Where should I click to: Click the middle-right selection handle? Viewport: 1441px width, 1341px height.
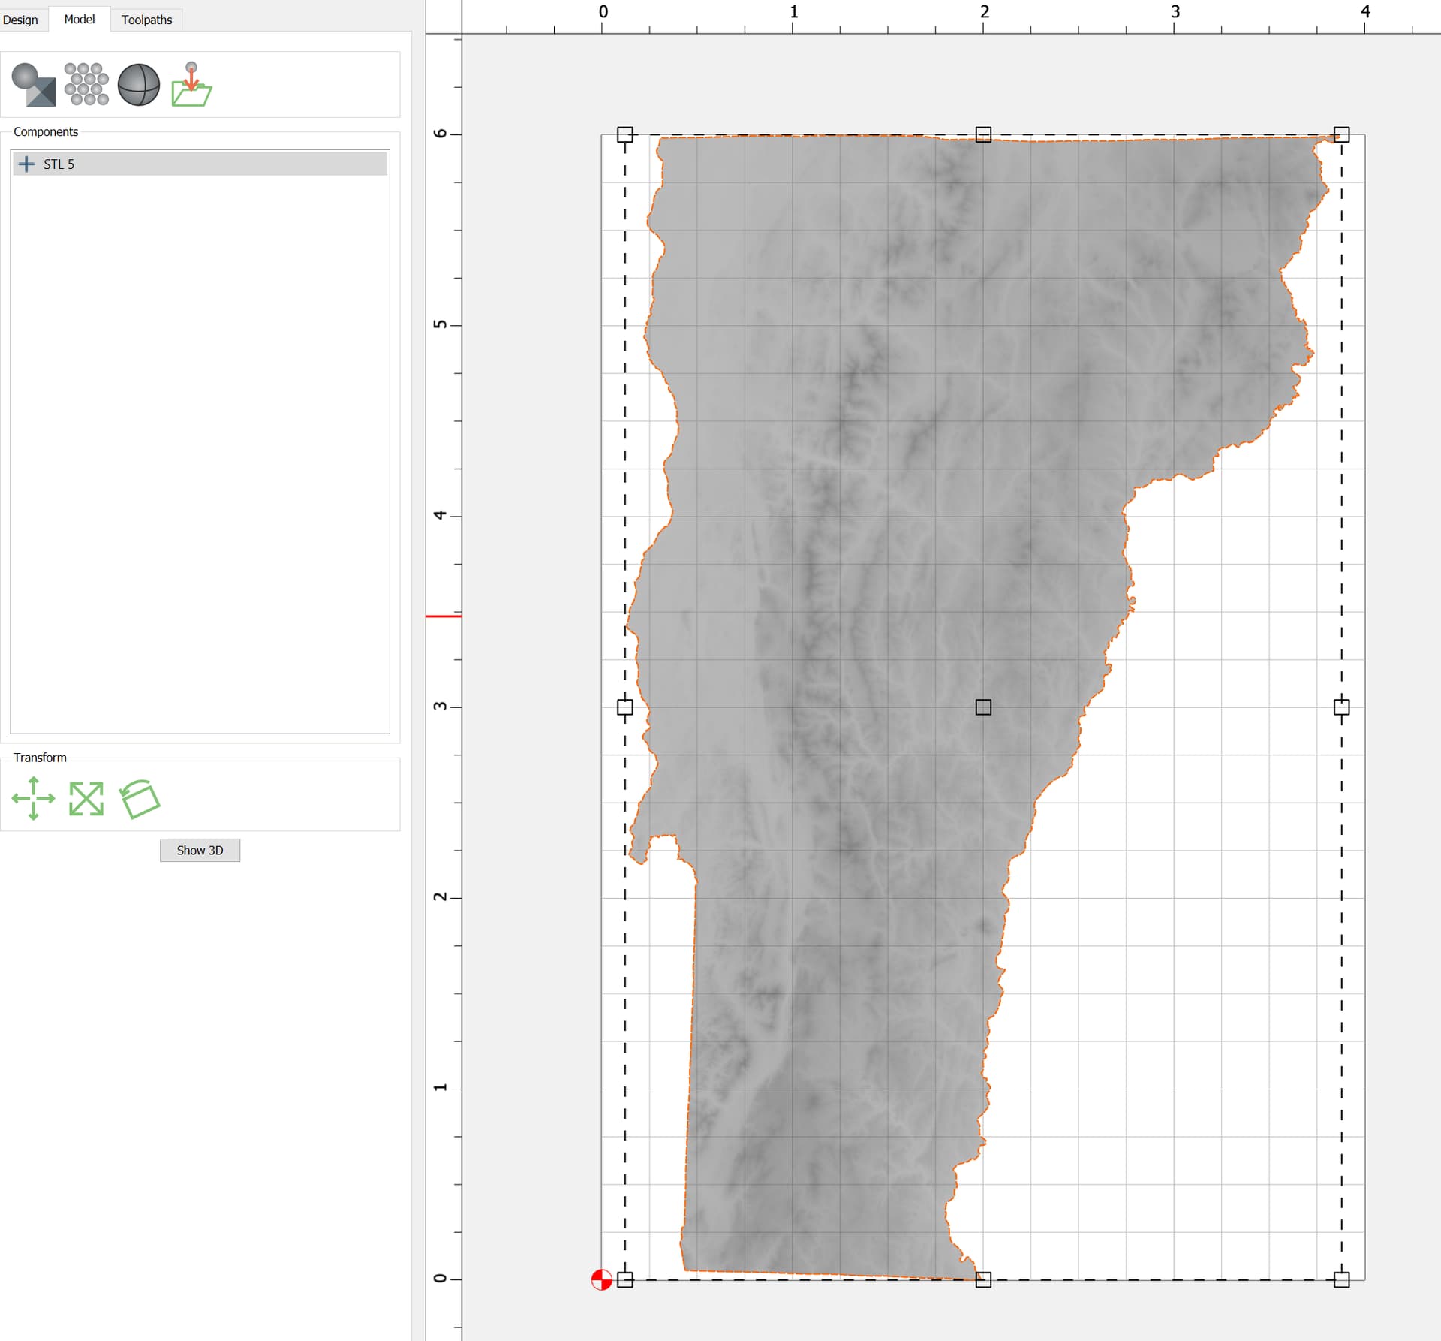coord(1342,707)
